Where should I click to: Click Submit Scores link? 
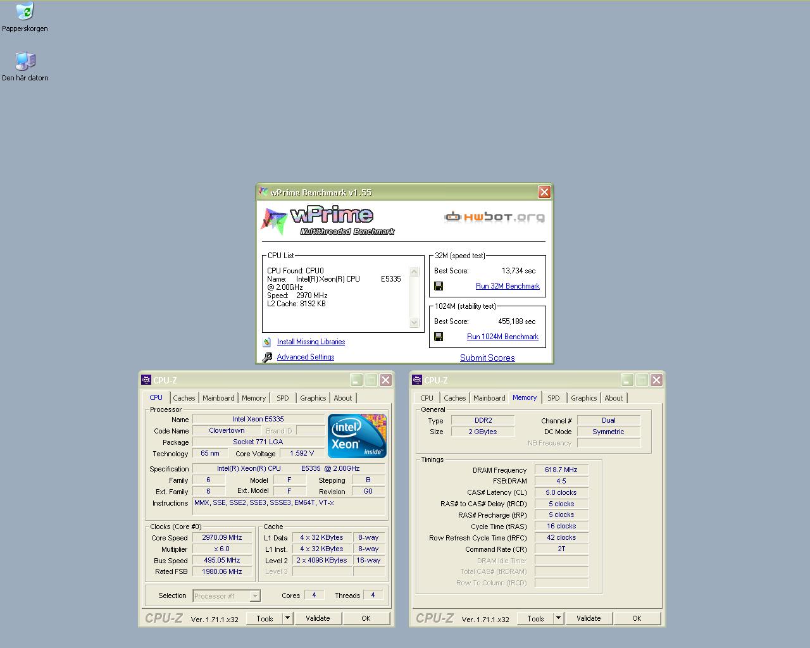click(487, 358)
